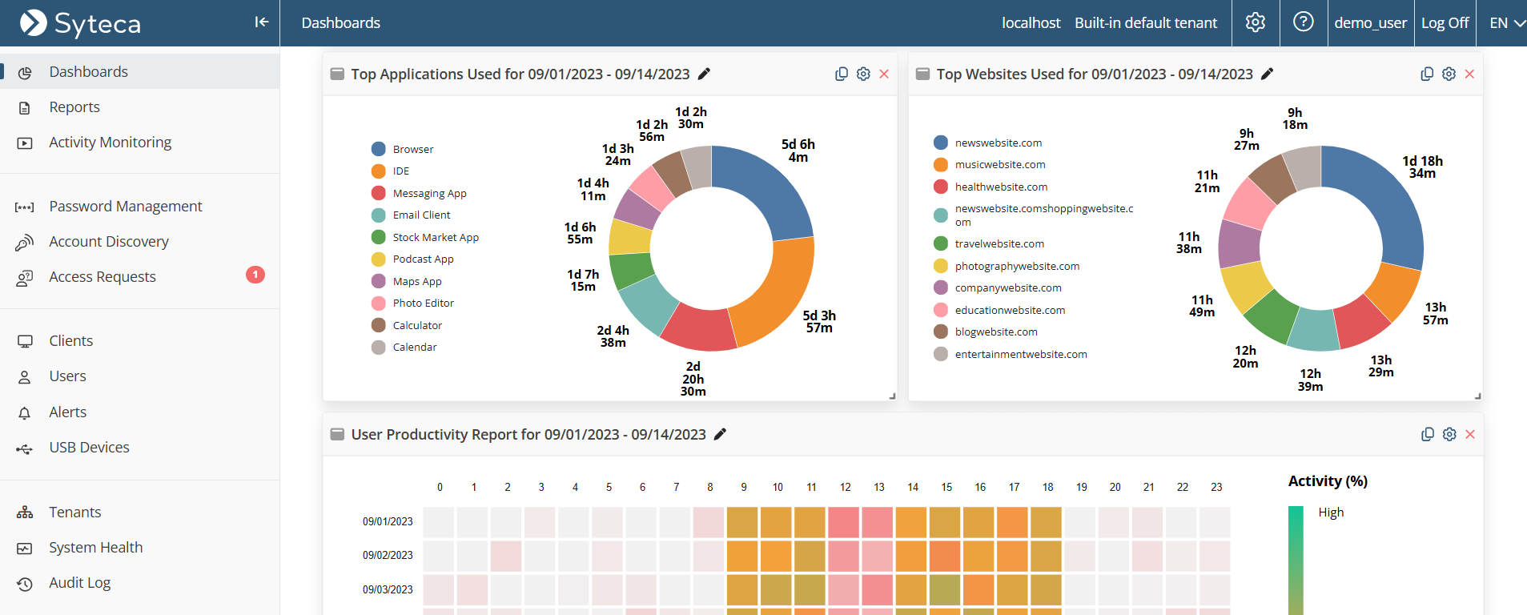
Task: Click the Activity Monitoring play icon
Action: (x=25, y=143)
